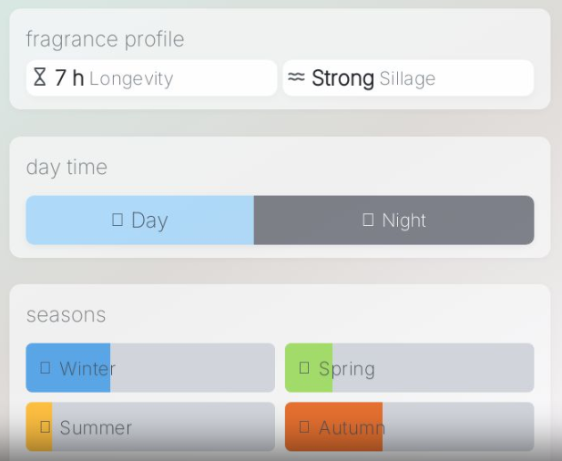Click the hourglass icon next to 7 h
This screenshot has width=562, height=461.
pyautogui.click(x=39, y=77)
